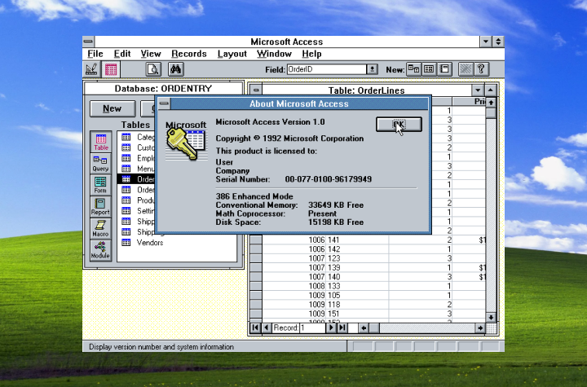Go to first record navigation button

pyautogui.click(x=255, y=328)
